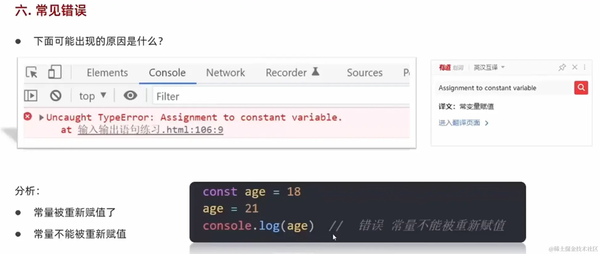Expand the Uncaught TypeError message triangle

click(x=41, y=117)
